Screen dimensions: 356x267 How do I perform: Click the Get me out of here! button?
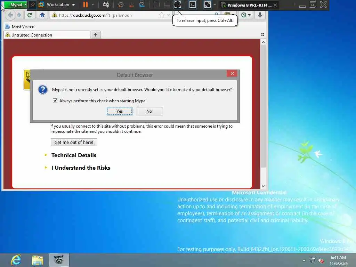pos(74,142)
